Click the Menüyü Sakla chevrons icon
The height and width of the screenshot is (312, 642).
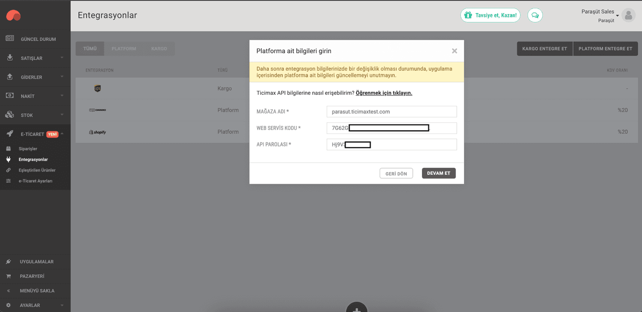[x=8, y=290]
